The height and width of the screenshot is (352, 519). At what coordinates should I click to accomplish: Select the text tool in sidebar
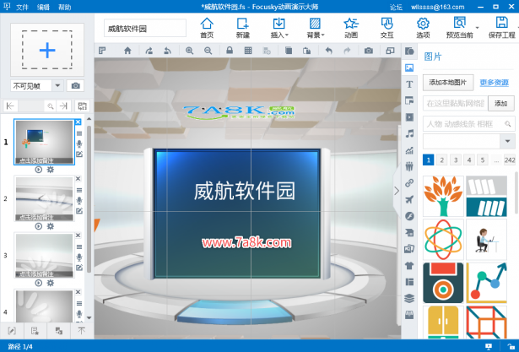tap(409, 84)
